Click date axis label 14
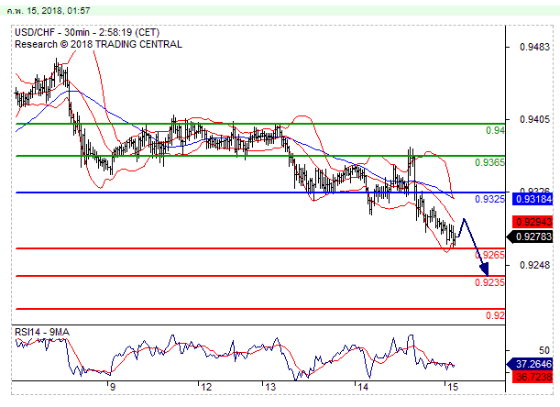The width and height of the screenshot is (560, 407). 363,387
